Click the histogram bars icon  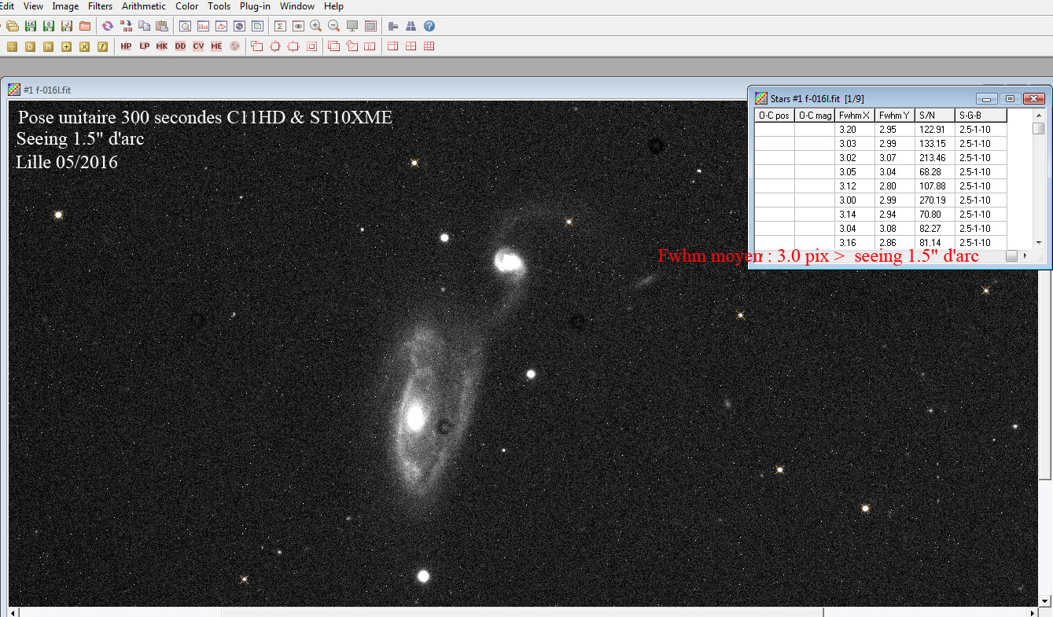(203, 26)
